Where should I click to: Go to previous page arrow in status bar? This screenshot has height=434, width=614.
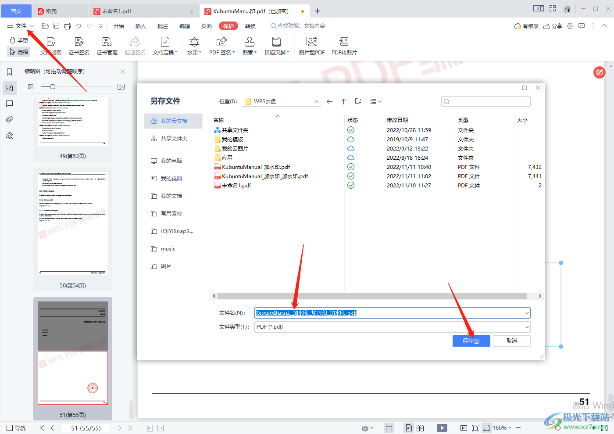(x=52, y=428)
